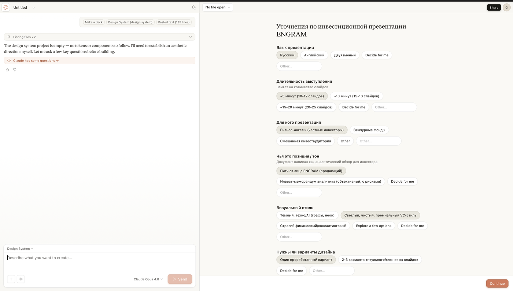The image size is (513, 291).
Task: Click the G user avatar
Action: coord(506,7)
